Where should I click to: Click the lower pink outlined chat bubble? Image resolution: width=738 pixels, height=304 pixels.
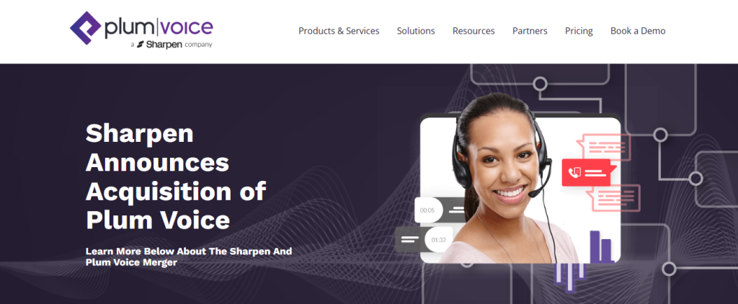[613, 198]
